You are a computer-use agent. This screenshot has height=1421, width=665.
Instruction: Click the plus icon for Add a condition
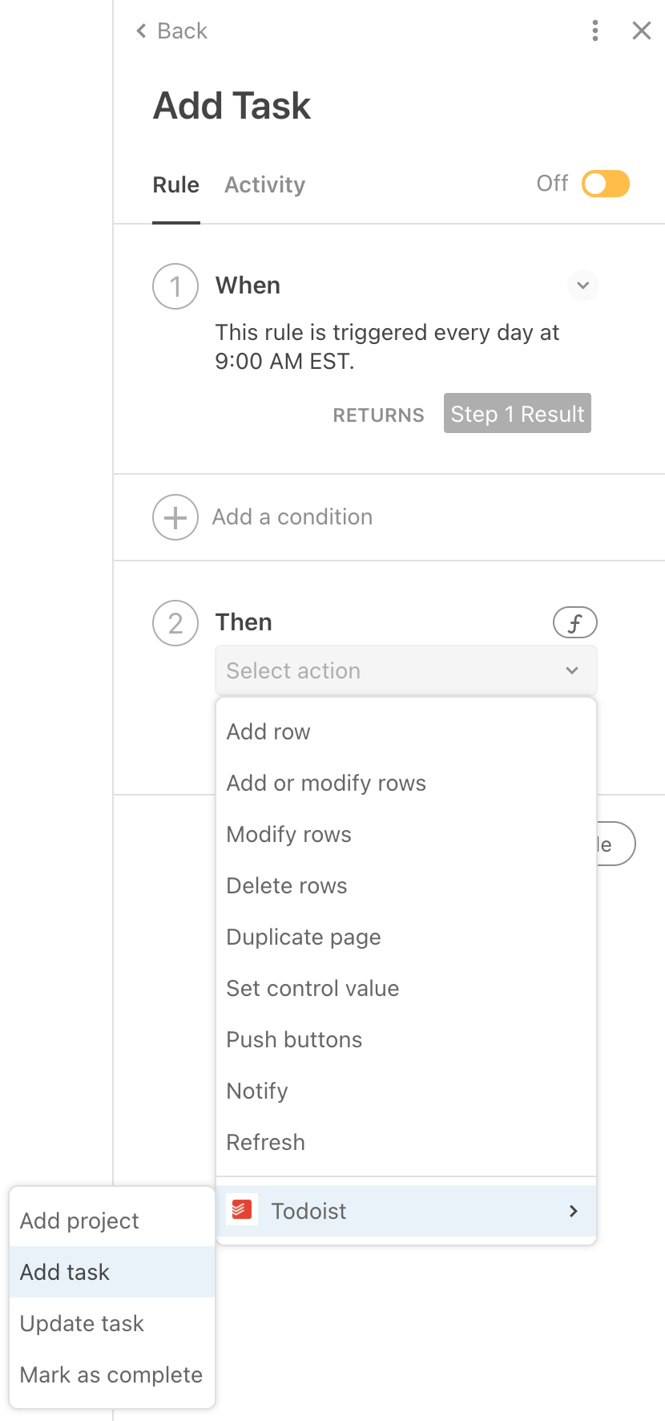click(175, 517)
